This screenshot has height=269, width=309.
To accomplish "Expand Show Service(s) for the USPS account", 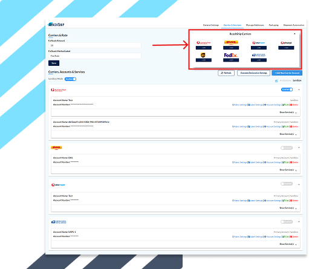I will click(x=288, y=244).
